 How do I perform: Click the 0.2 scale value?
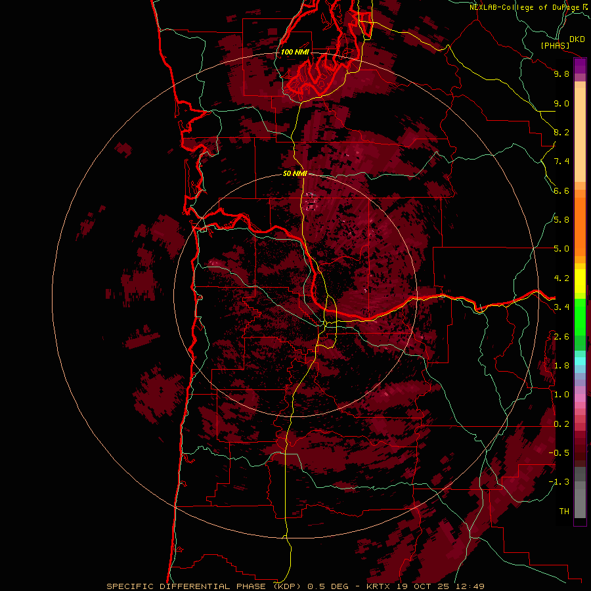coord(561,424)
